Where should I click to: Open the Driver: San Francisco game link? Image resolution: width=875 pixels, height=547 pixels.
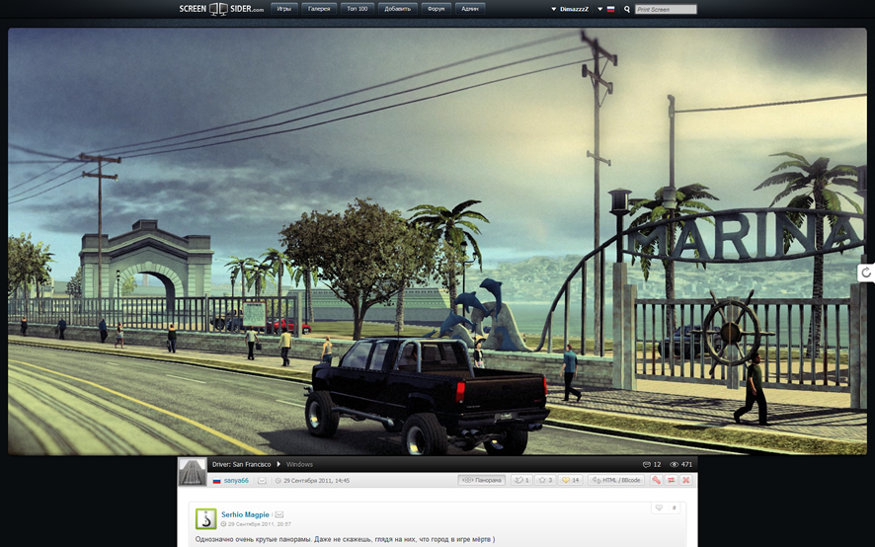click(241, 464)
